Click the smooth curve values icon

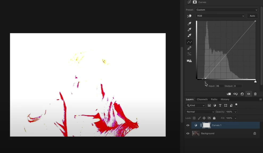[189, 54]
